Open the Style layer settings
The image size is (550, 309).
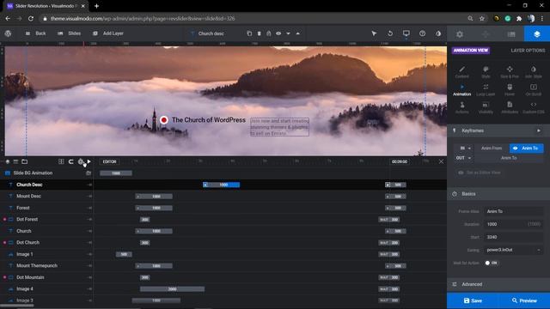pos(486,72)
